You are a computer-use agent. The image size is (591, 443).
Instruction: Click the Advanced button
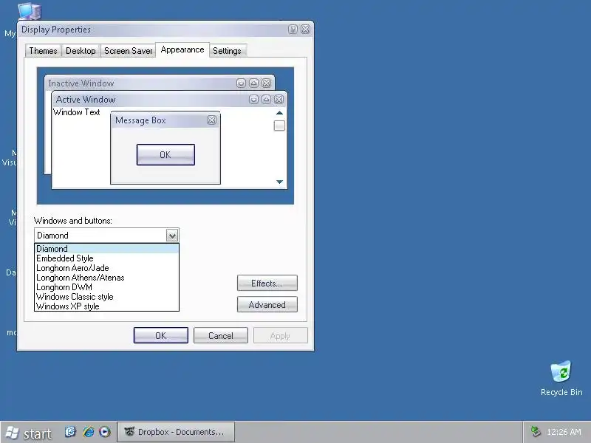[x=267, y=305]
